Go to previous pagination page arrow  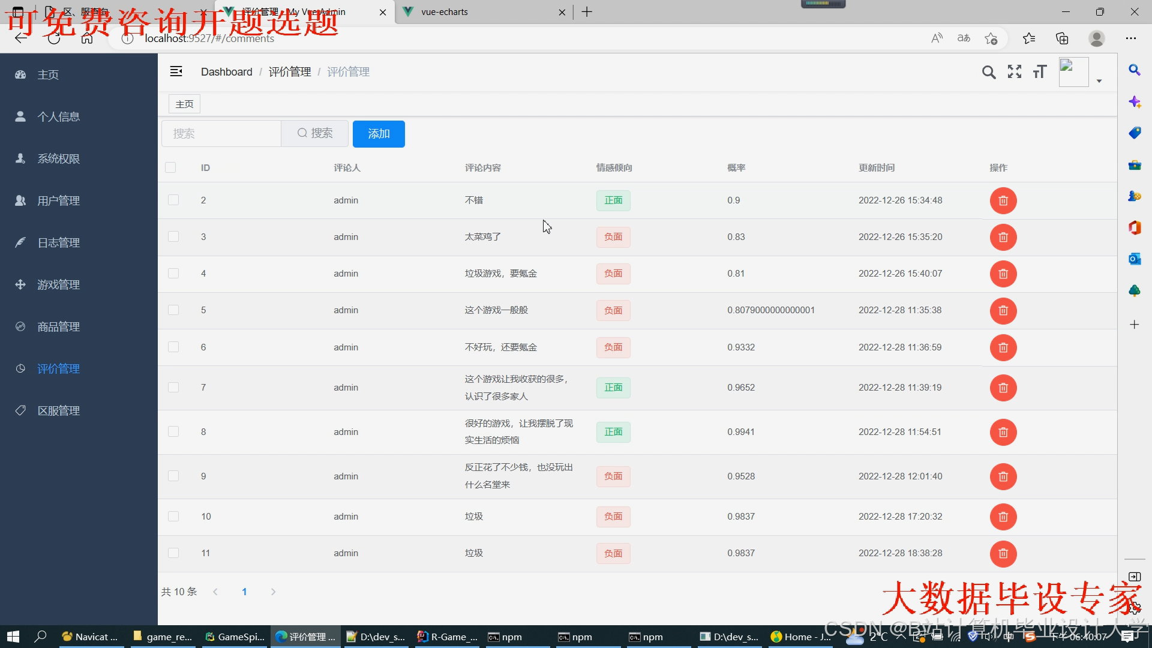click(215, 592)
